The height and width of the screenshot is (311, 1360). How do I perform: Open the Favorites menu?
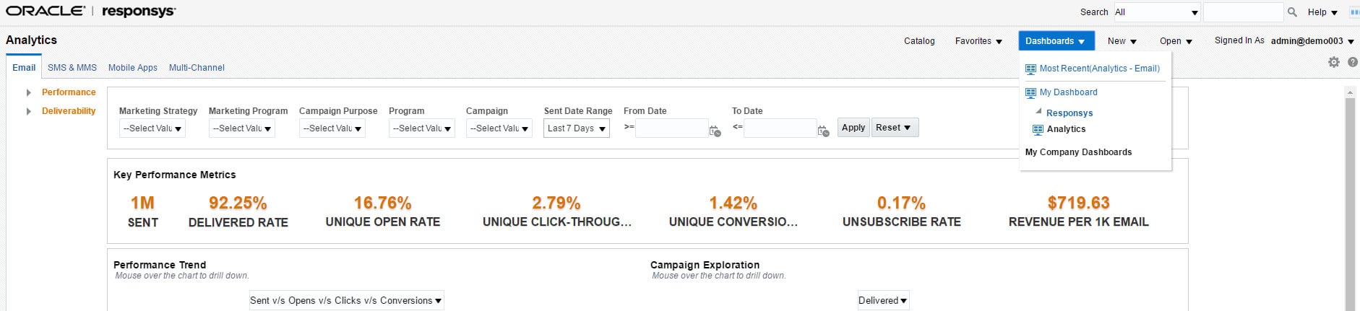pyautogui.click(x=978, y=41)
